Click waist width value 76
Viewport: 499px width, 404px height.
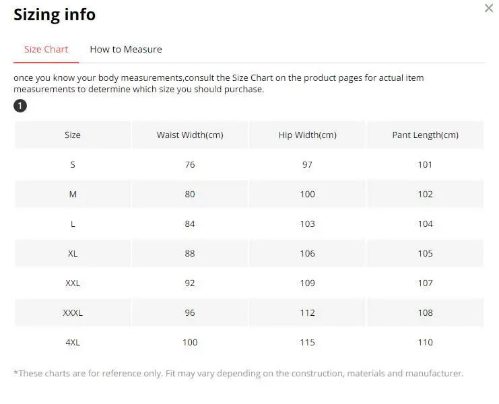pyautogui.click(x=190, y=165)
